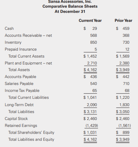Click Total Liabilities prior year $3,050
This screenshot has width=138, height=147.
123,112
